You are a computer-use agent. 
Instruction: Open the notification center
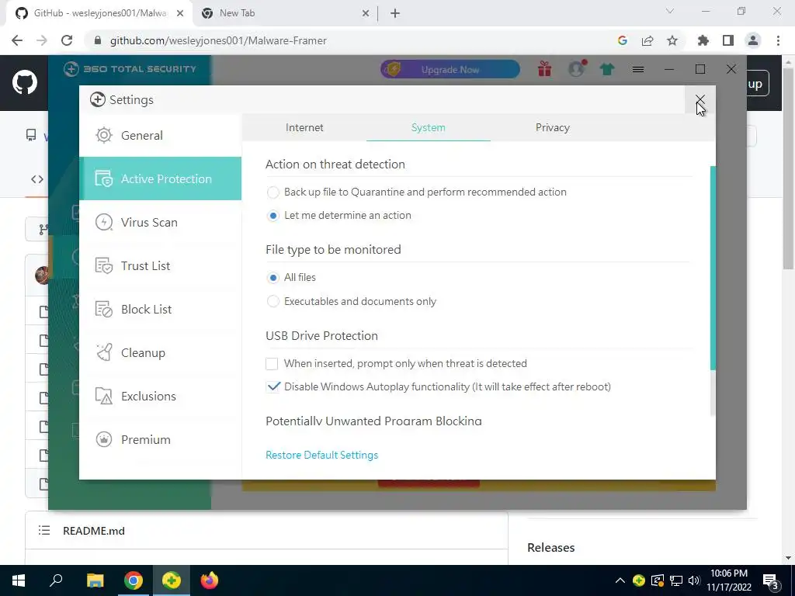(771, 581)
